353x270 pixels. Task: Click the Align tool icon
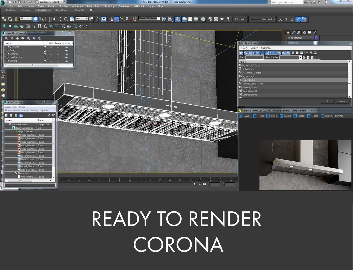tap(171, 19)
